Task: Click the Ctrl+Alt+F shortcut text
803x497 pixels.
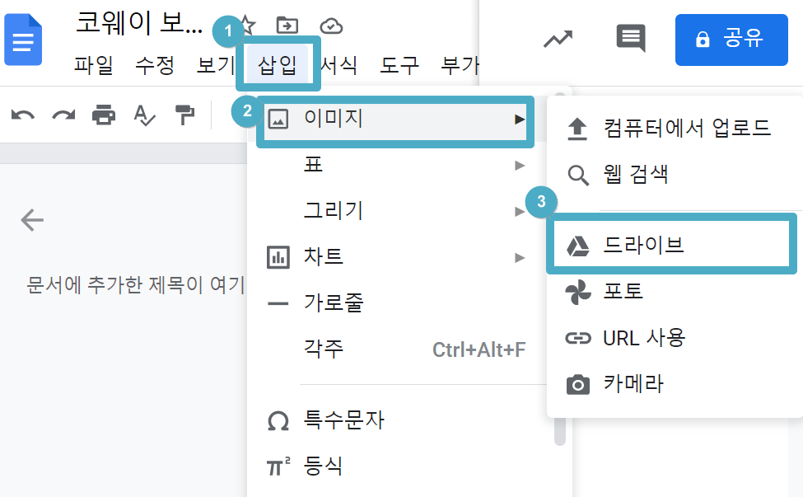Action: coord(479,350)
